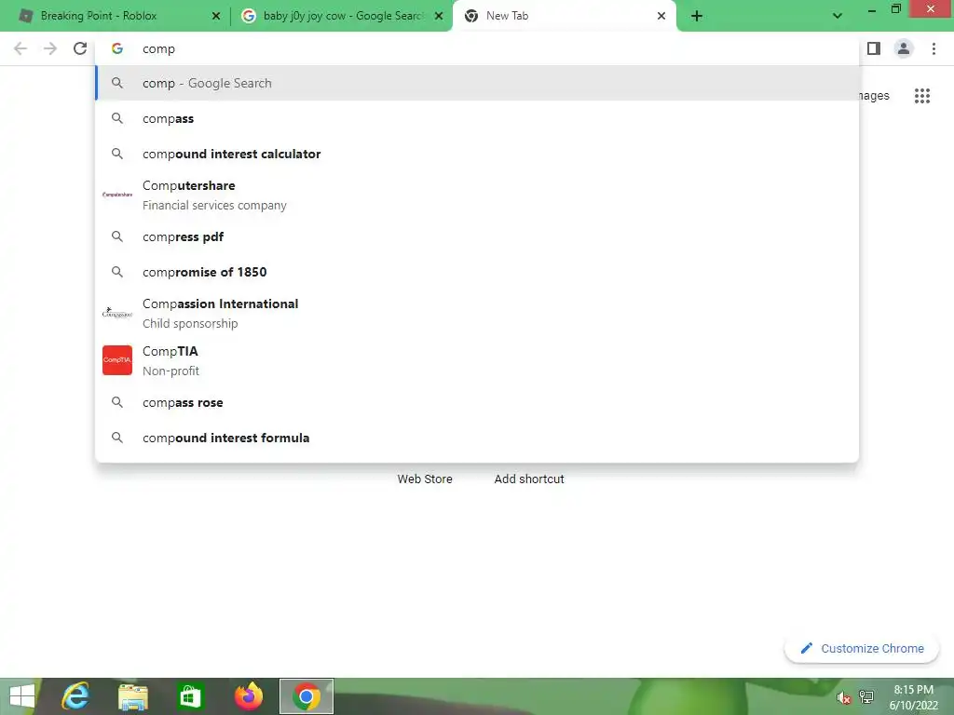Open the Web Store shortcut
The image size is (954, 715).
(425, 479)
